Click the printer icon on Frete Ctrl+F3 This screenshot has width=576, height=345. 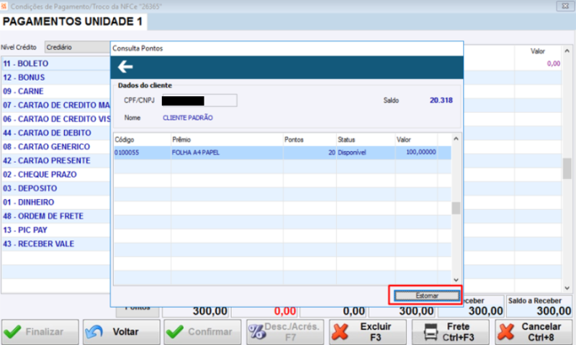pyautogui.click(x=431, y=332)
